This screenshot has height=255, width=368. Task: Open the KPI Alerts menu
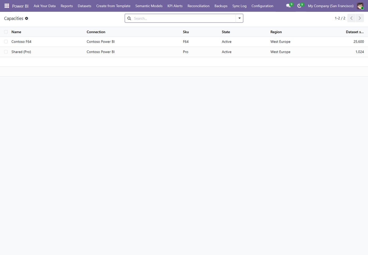(x=175, y=6)
